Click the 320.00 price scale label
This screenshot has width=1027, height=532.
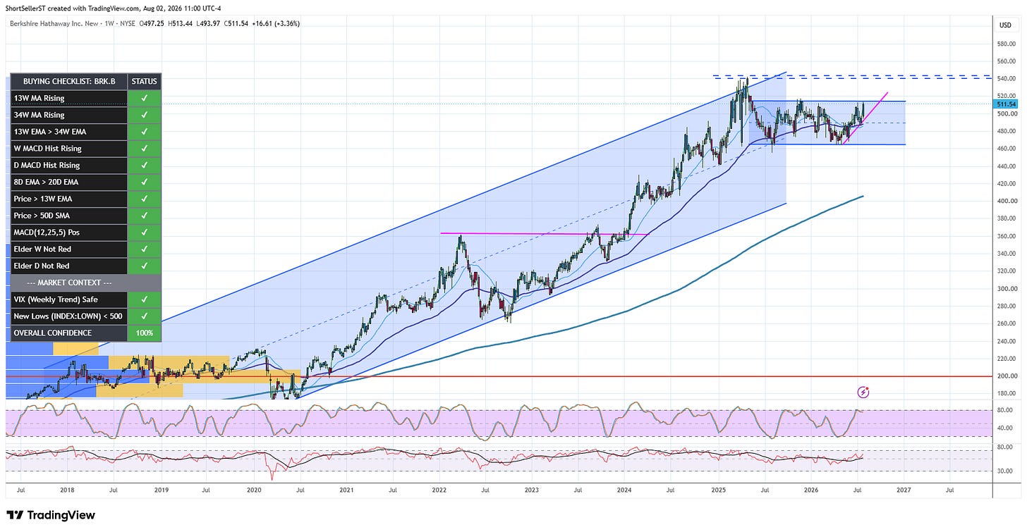tap(1005, 271)
